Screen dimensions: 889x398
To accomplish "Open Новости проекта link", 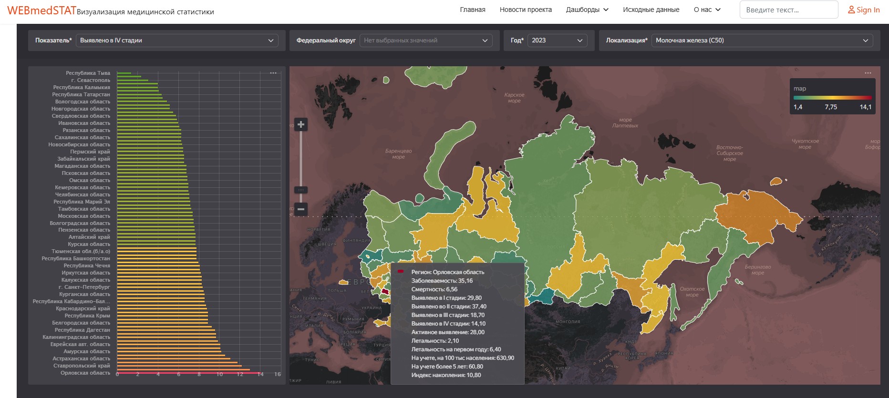I will pyautogui.click(x=525, y=10).
